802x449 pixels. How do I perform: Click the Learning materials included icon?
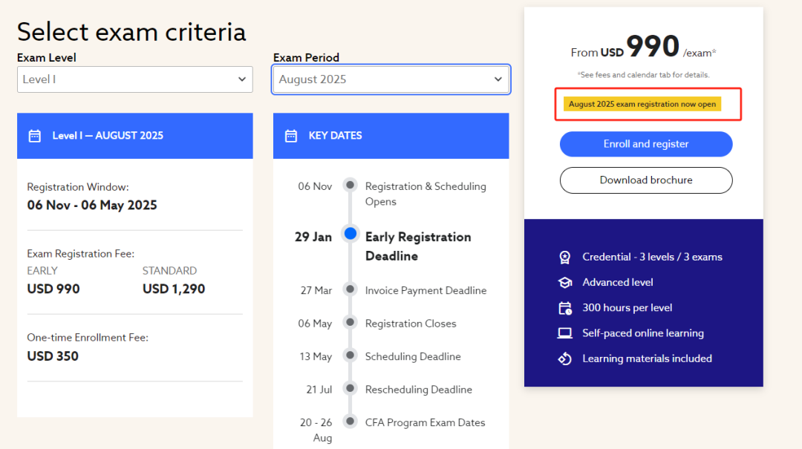click(564, 358)
